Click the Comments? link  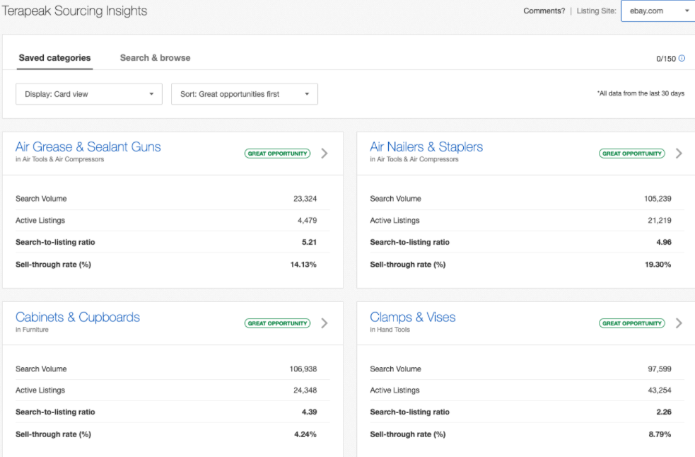(544, 11)
